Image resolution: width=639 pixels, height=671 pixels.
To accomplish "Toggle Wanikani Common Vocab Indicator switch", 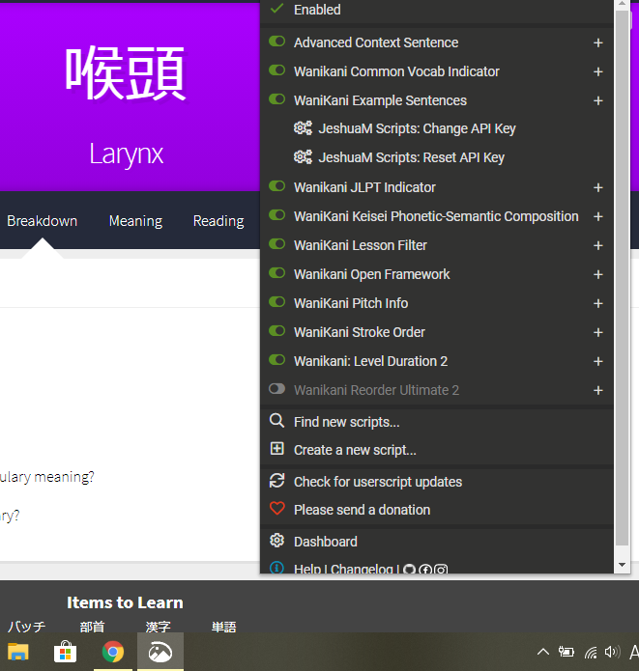I will click(276, 70).
